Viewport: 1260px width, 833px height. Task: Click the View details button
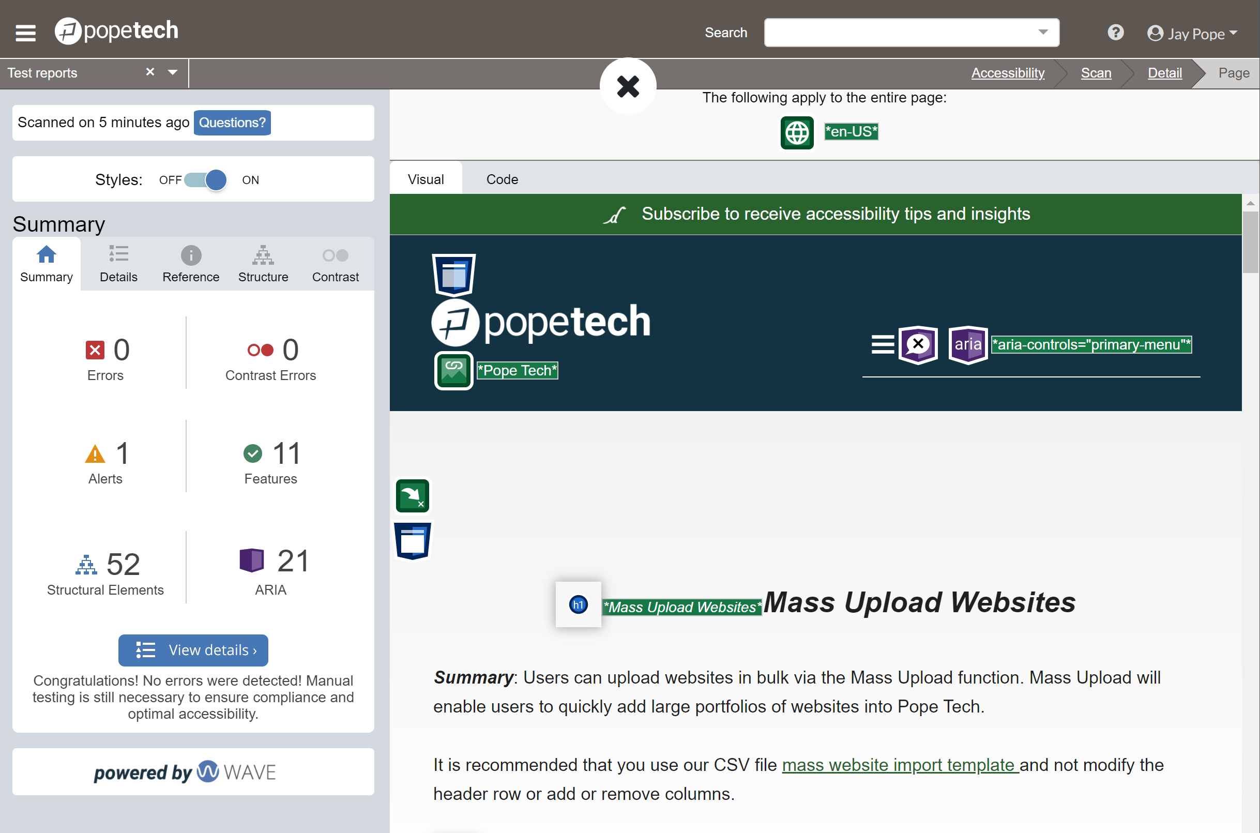pos(191,650)
